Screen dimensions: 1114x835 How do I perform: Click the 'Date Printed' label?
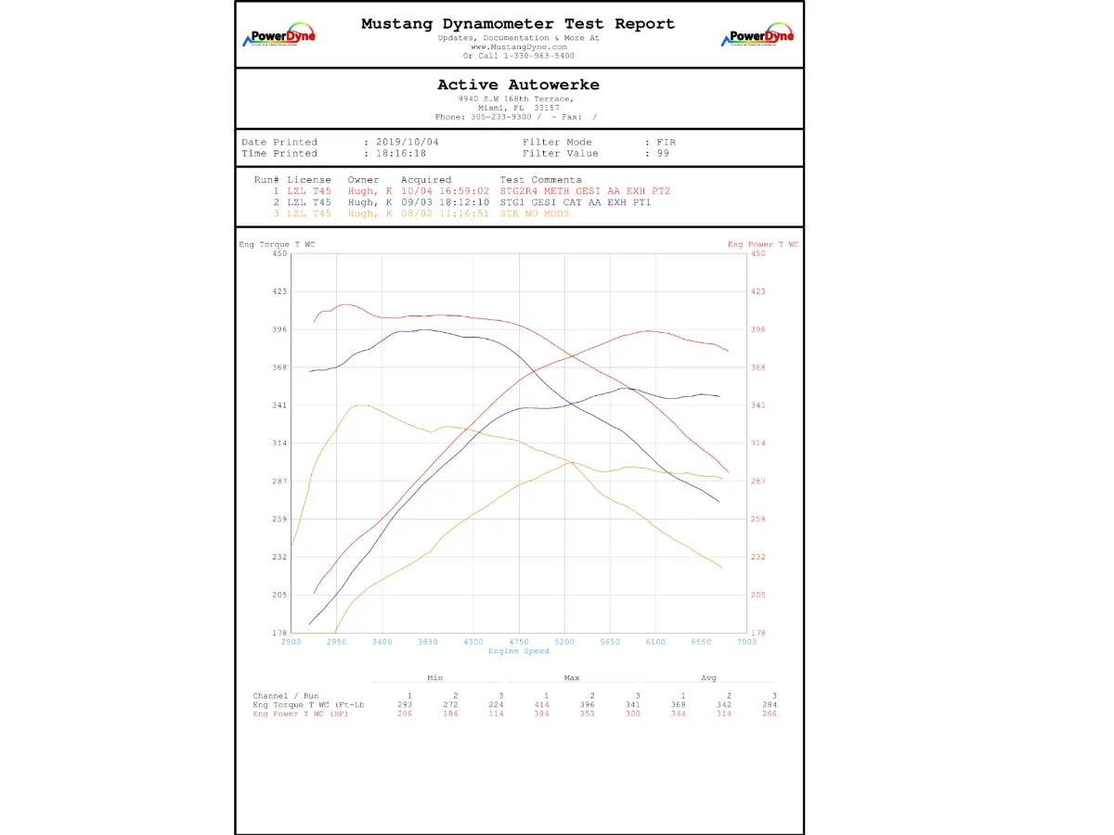pyautogui.click(x=279, y=143)
